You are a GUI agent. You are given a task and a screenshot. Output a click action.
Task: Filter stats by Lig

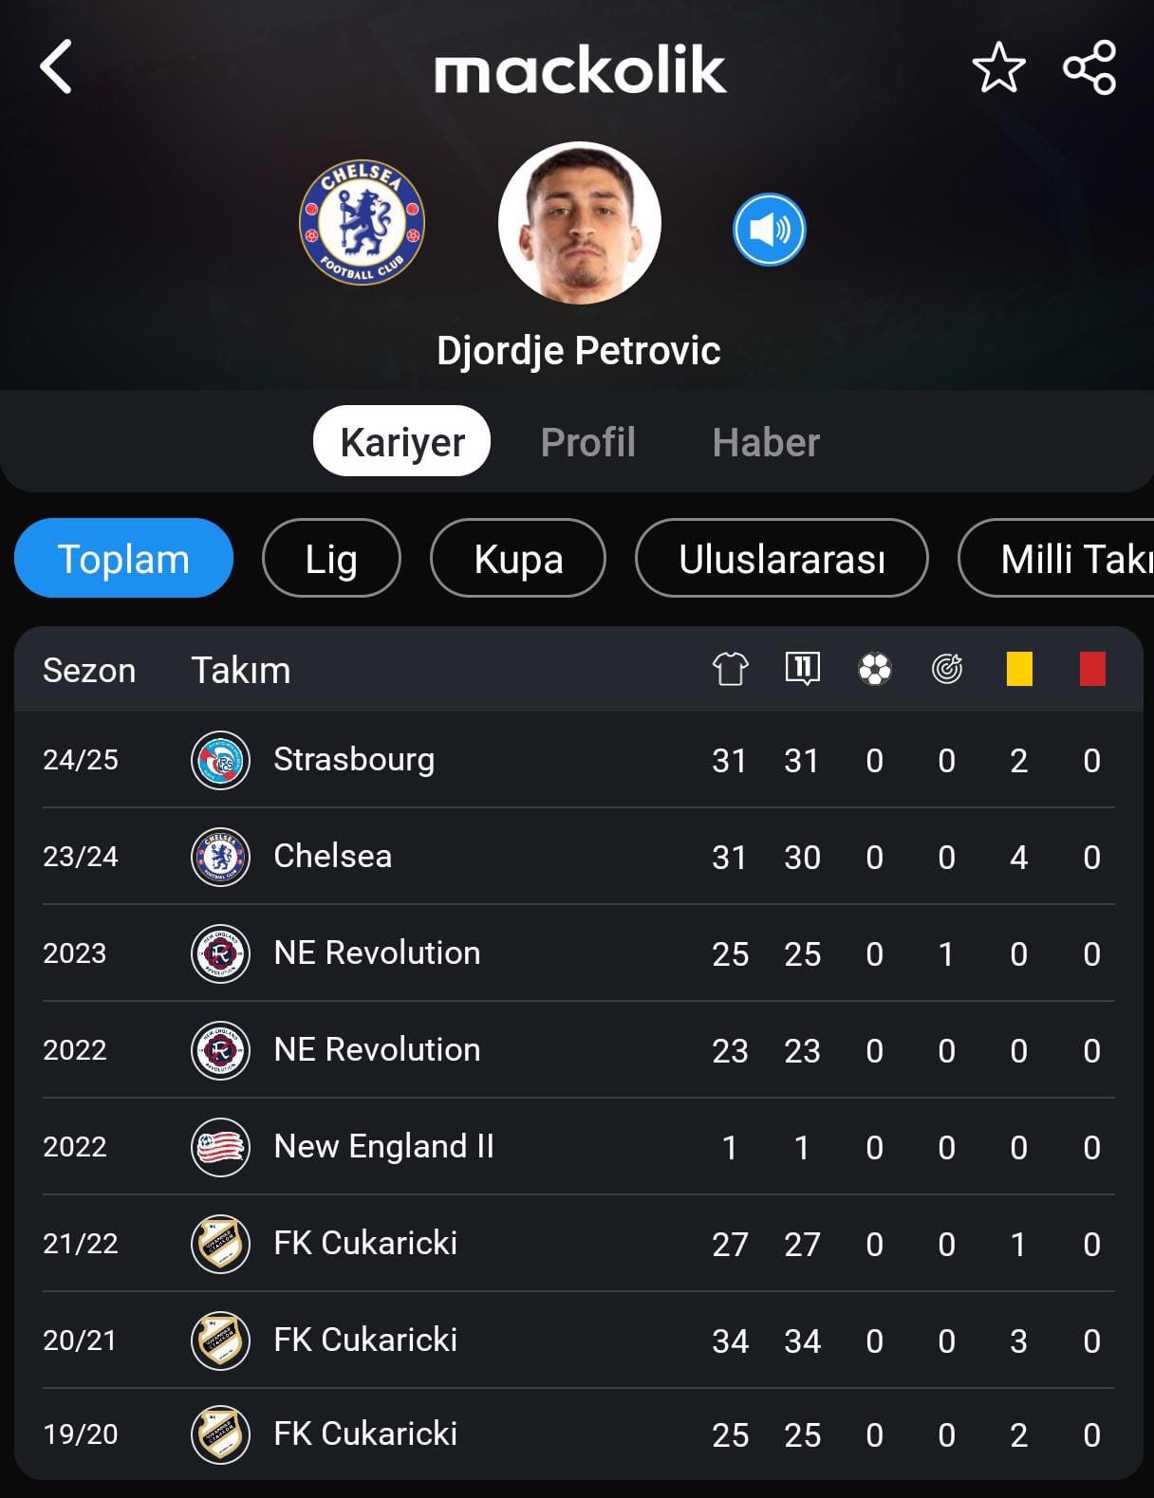[x=331, y=559]
